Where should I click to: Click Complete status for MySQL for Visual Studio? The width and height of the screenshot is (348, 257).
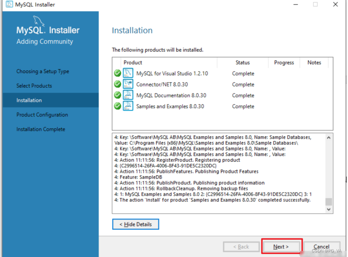click(x=243, y=74)
